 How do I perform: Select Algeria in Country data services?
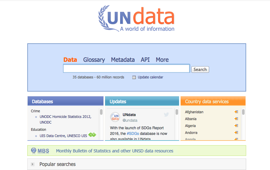click(190, 126)
